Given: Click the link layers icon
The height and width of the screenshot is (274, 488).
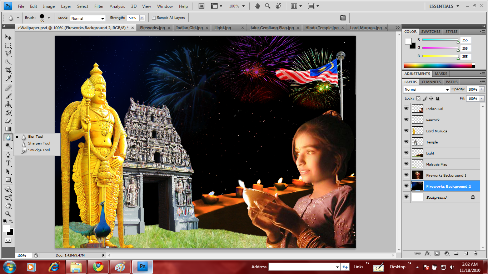Looking at the screenshot, I should 417,253.
